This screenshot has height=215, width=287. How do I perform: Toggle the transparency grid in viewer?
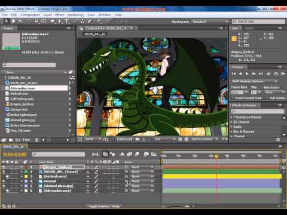pyautogui.click(x=187, y=139)
